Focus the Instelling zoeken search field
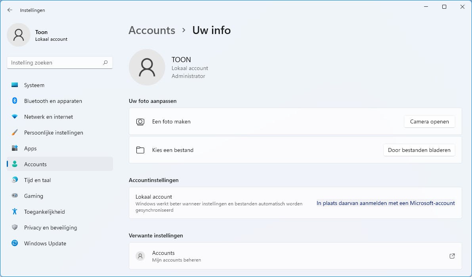 coord(55,63)
